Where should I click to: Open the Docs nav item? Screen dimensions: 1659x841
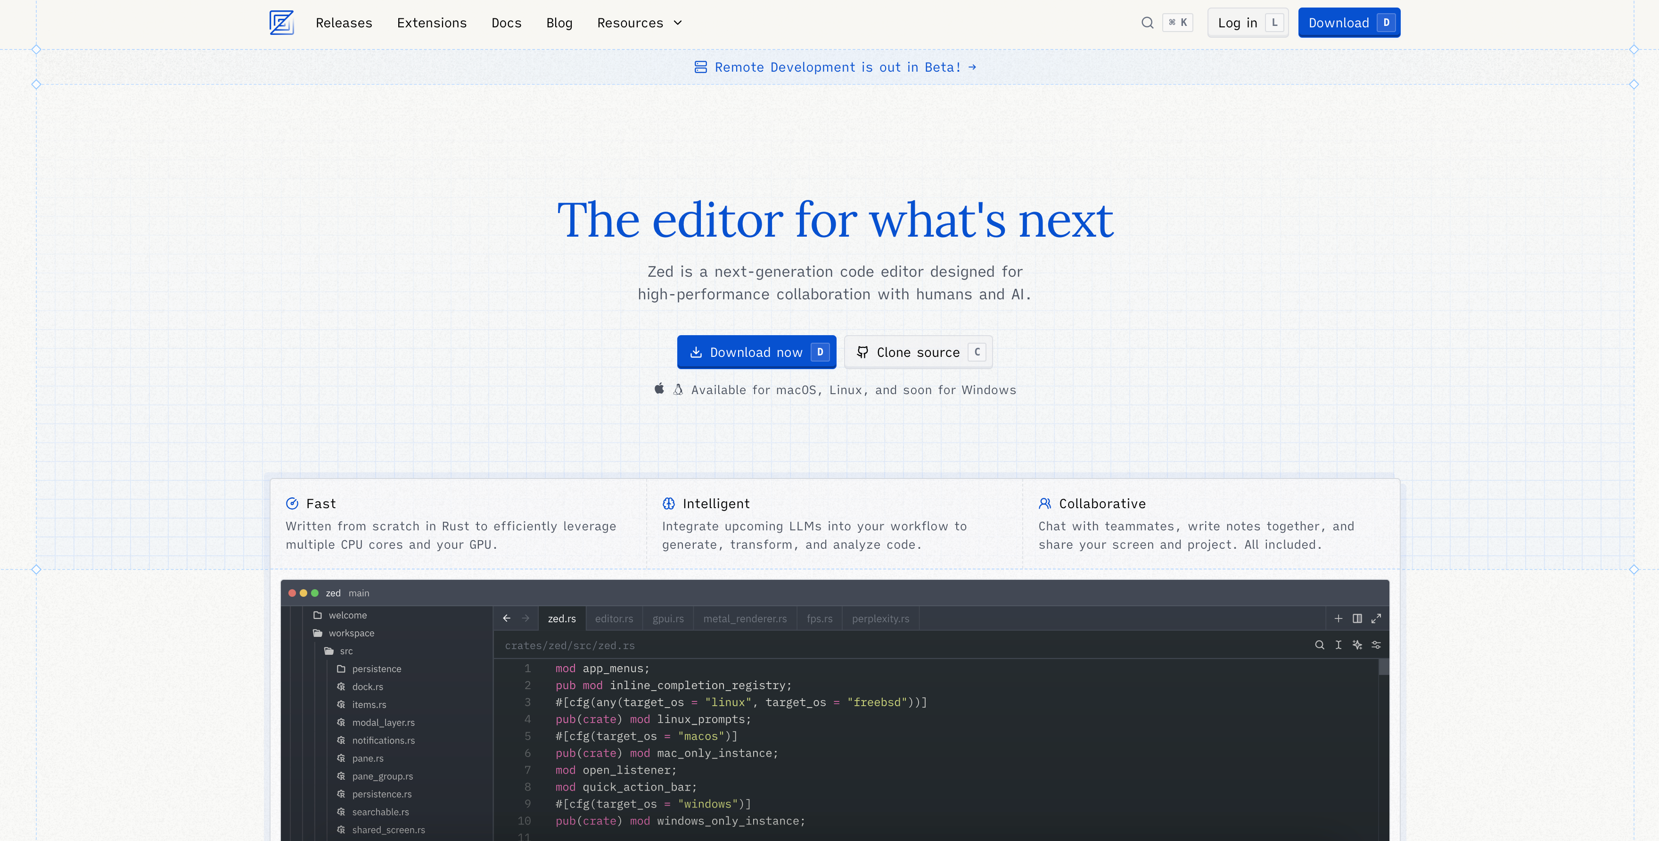(x=506, y=23)
